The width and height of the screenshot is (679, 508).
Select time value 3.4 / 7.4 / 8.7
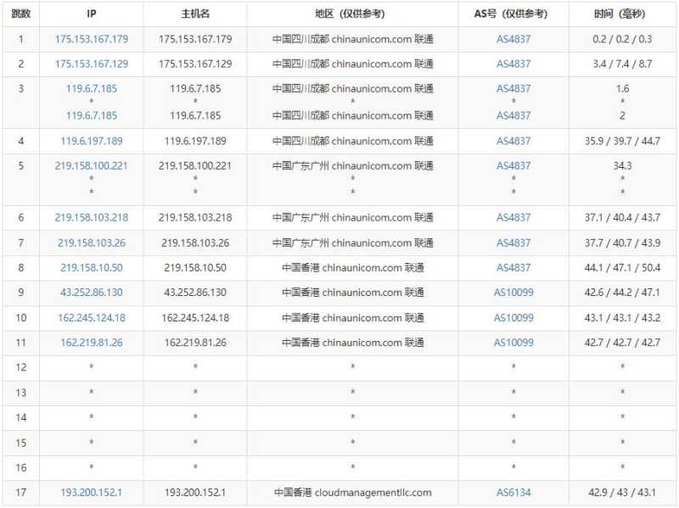point(622,64)
